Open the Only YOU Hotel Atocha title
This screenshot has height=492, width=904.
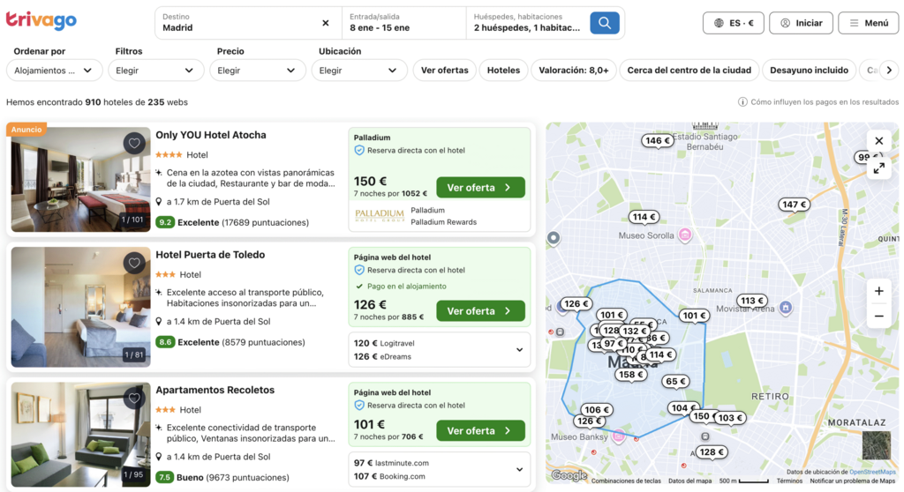211,136
